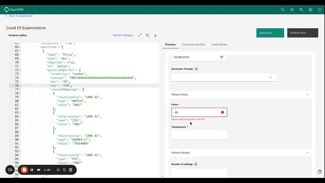This screenshot has height=183, width=325.
Task: Click Render changes
Action: [x=123, y=35]
